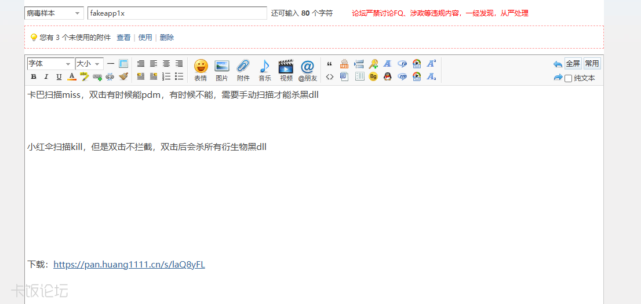Open the 表情 emoticon picker
Screen dimensions: 641x304
tap(201, 70)
